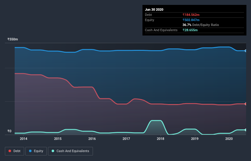
Task: Click the Equity label in tooltip
Action: coord(149,20)
